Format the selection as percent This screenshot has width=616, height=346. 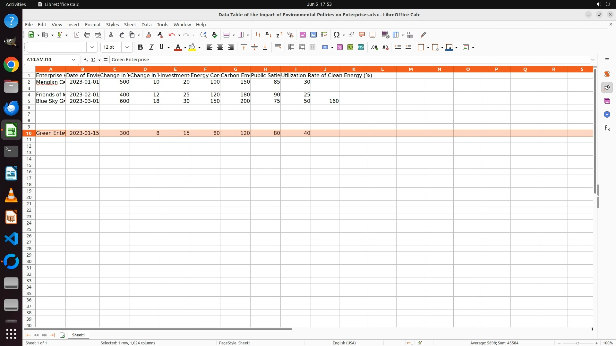(340, 47)
